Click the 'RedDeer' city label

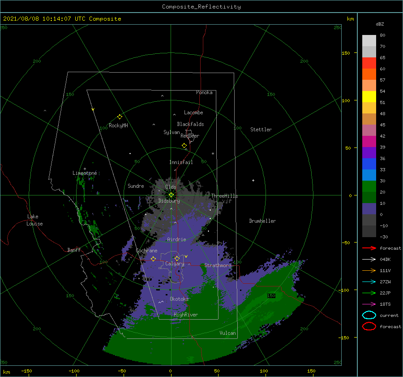coord(190,136)
